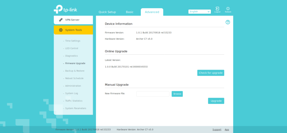Open the Support link in footer
The image size is (287, 133).
[x=217, y=130]
